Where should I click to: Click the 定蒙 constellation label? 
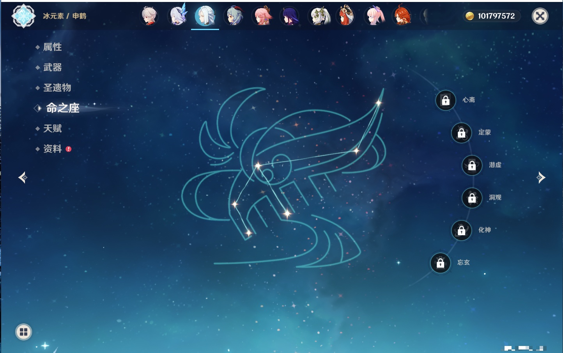click(x=485, y=132)
